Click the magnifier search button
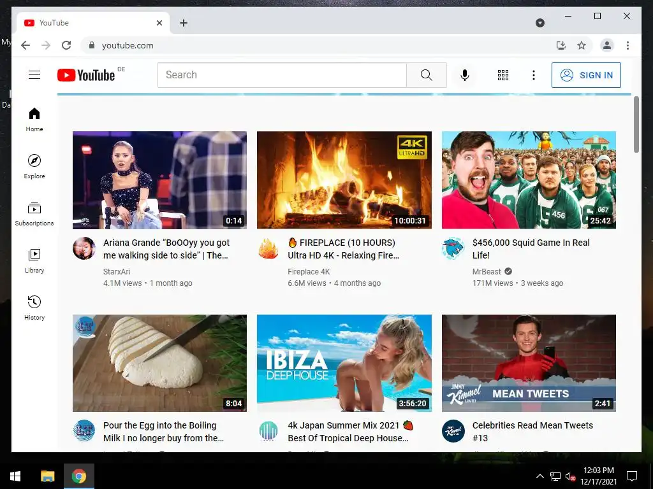Viewport: 653px width, 489px height. click(x=427, y=75)
